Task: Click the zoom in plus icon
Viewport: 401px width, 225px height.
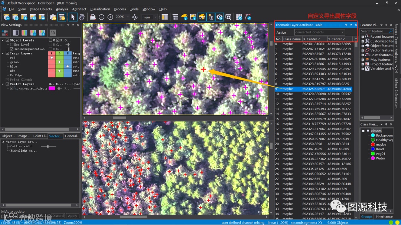Action: click(110, 17)
